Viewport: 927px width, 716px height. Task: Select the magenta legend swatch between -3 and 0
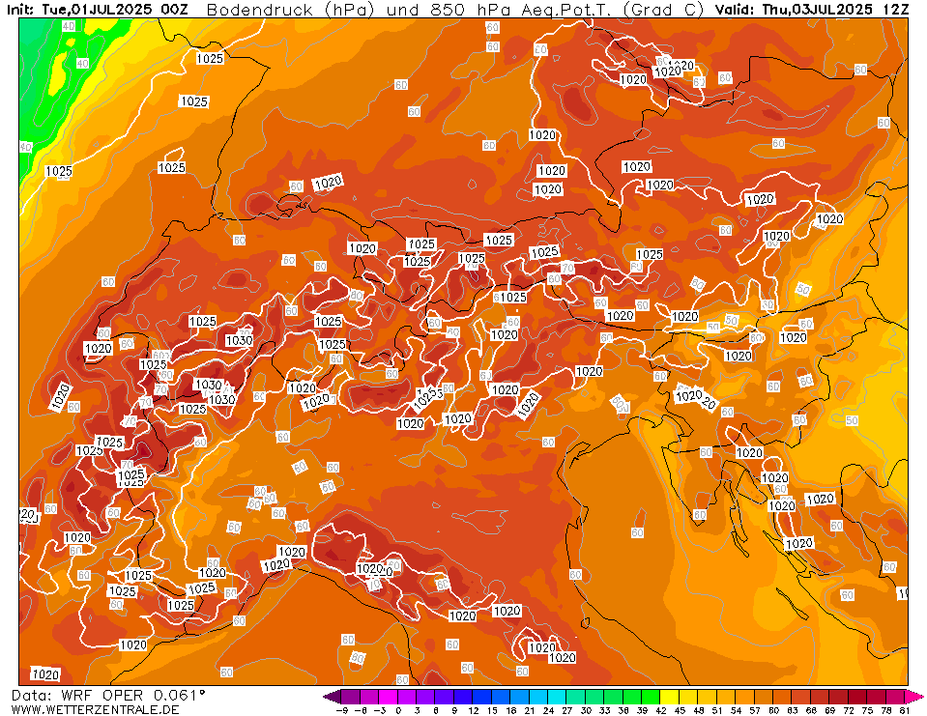(388, 697)
